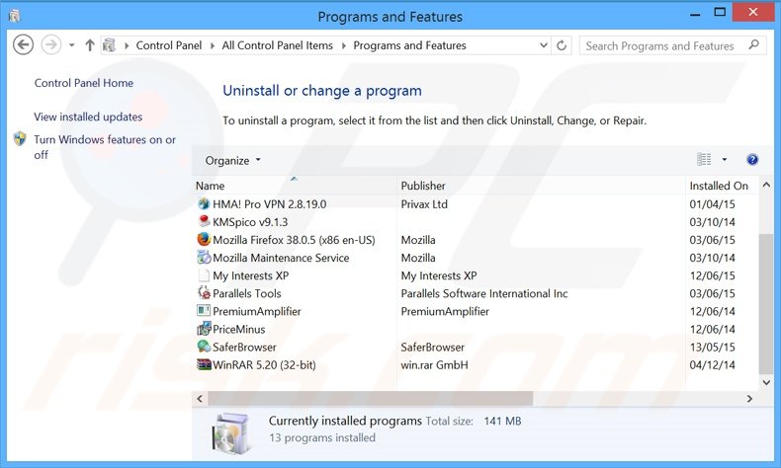Click install date 13/05/15

coord(712,348)
